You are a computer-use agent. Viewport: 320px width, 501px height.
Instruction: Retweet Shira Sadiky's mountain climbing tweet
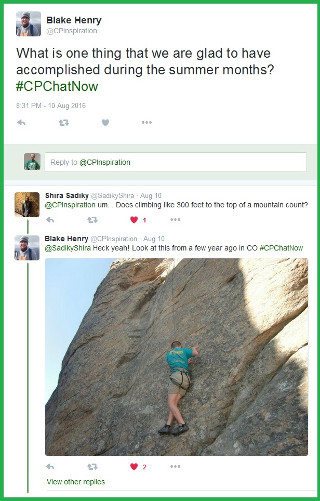[x=92, y=220]
